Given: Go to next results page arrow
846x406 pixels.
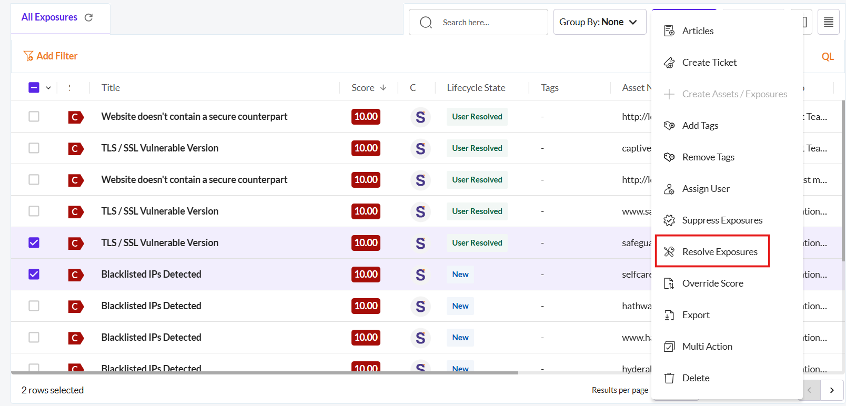Looking at the screenshot, I should click(x=832, y=390).
